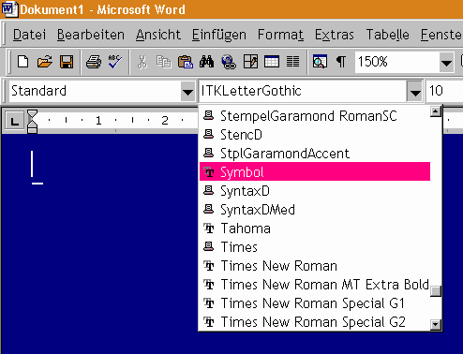Open the Bearbeiten menu
Viewport: 463px width, 354px height.
(x=91, y=35)
